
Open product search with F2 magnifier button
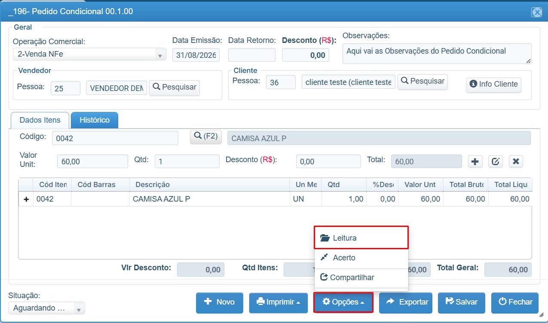tap(206, 136)
